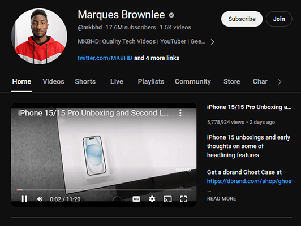Screen dimensions: 301x226
Task: Show more tabs with the right chevron
Action: pyautogui.click(x=279, y=82)
